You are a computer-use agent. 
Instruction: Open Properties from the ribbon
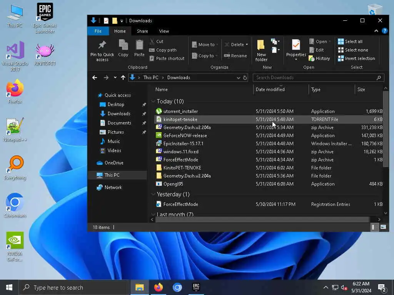coord(296,50)
